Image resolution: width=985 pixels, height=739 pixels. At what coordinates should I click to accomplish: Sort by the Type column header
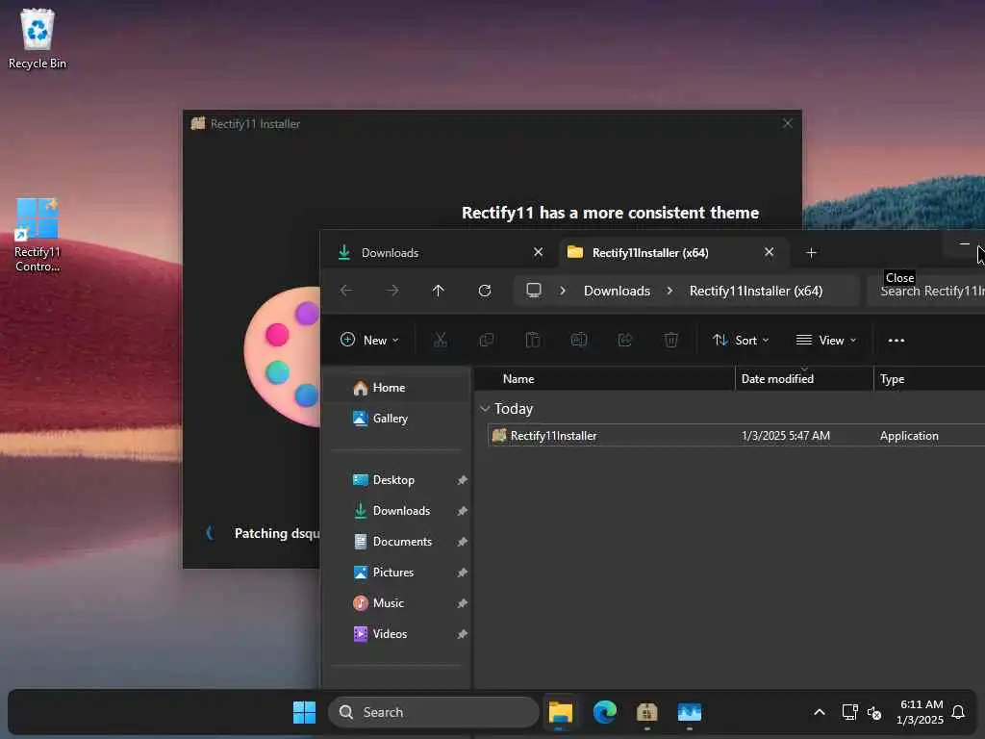tap(930, 379)
